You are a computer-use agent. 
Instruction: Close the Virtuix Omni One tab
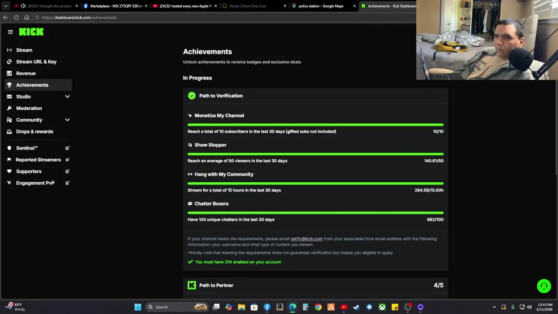285,6
